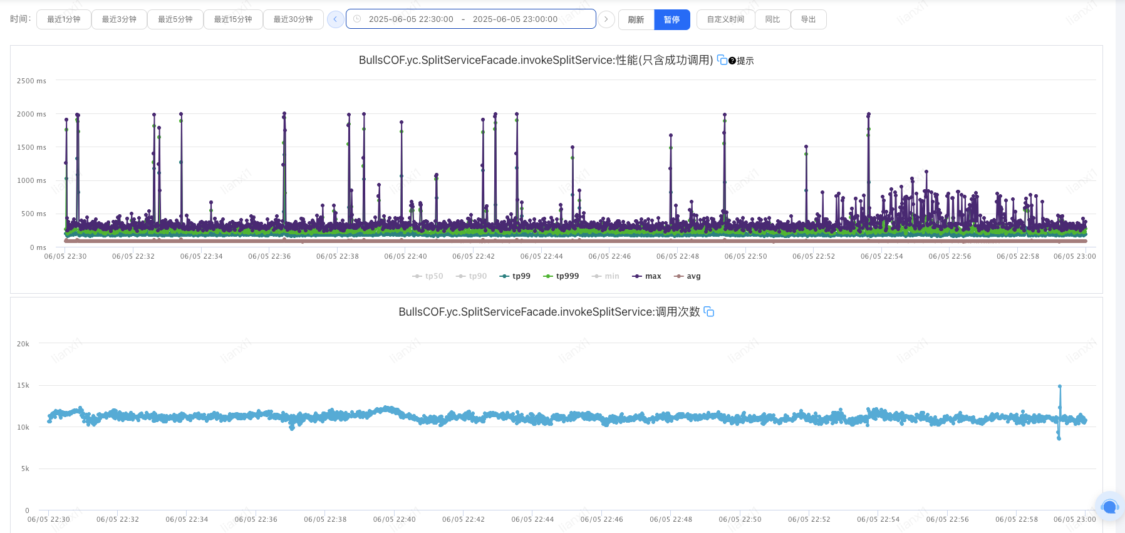1125x533 pixels.
Task: Select the 最近30分钟 time range
Action: click(293, 19)
